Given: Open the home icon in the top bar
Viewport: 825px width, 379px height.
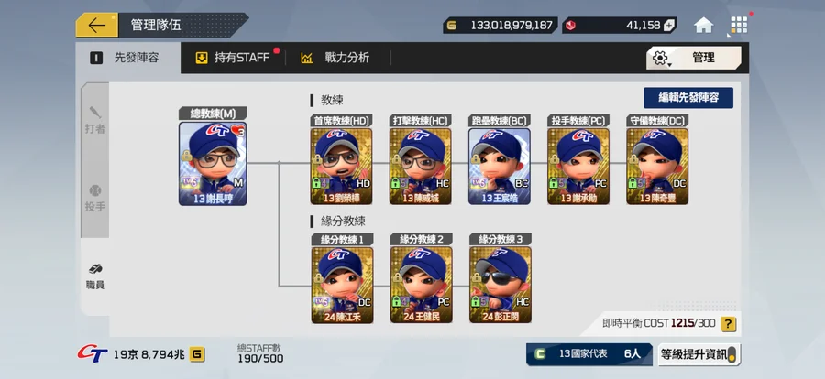Looking at the screenshot, I should [x=703, y=26].
